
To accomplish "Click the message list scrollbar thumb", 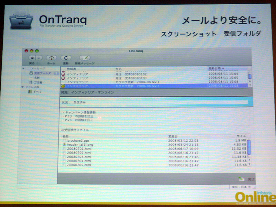I will 249,76.
